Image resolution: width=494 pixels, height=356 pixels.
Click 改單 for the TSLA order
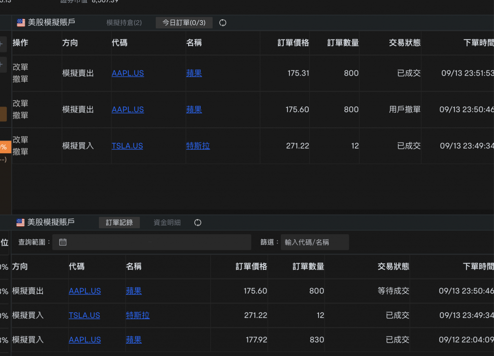pos(20,140)
